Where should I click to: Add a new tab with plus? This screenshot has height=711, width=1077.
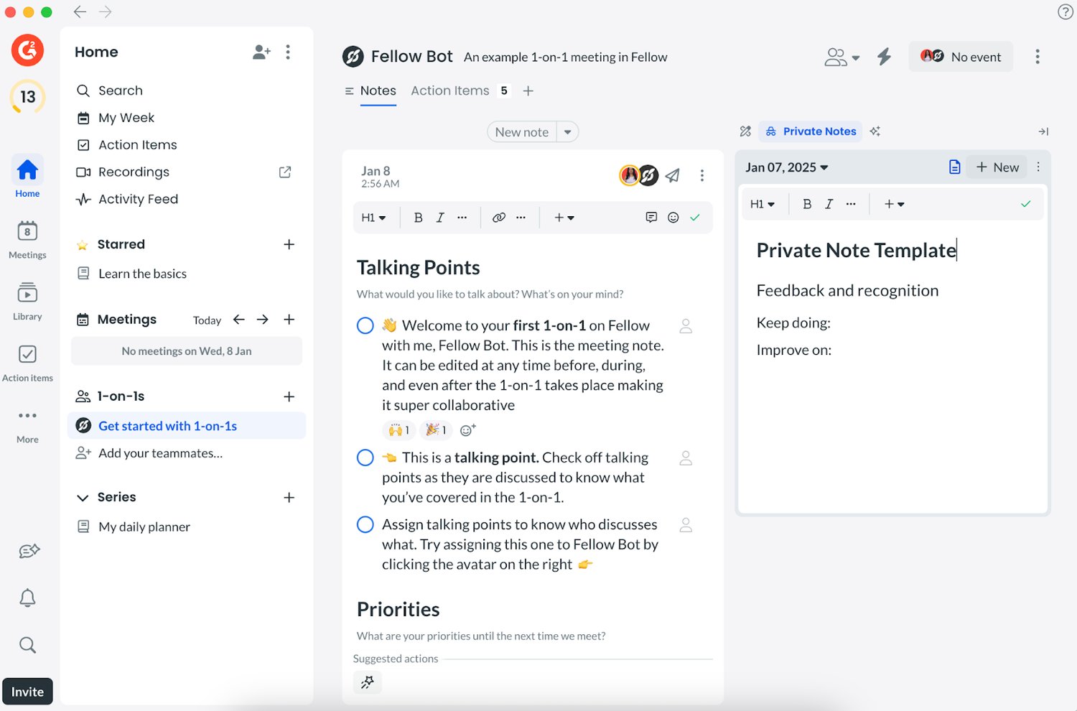pyautogui.click(x=528, y=91)
